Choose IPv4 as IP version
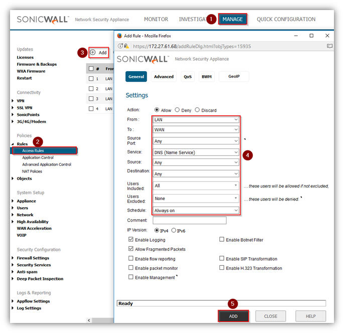 pyautogui.click(x=157, y=230)
